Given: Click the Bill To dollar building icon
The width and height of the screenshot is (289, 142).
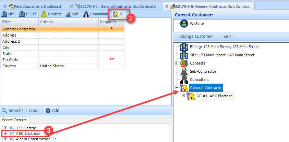Looking at the screenshot, I should 22,14.
